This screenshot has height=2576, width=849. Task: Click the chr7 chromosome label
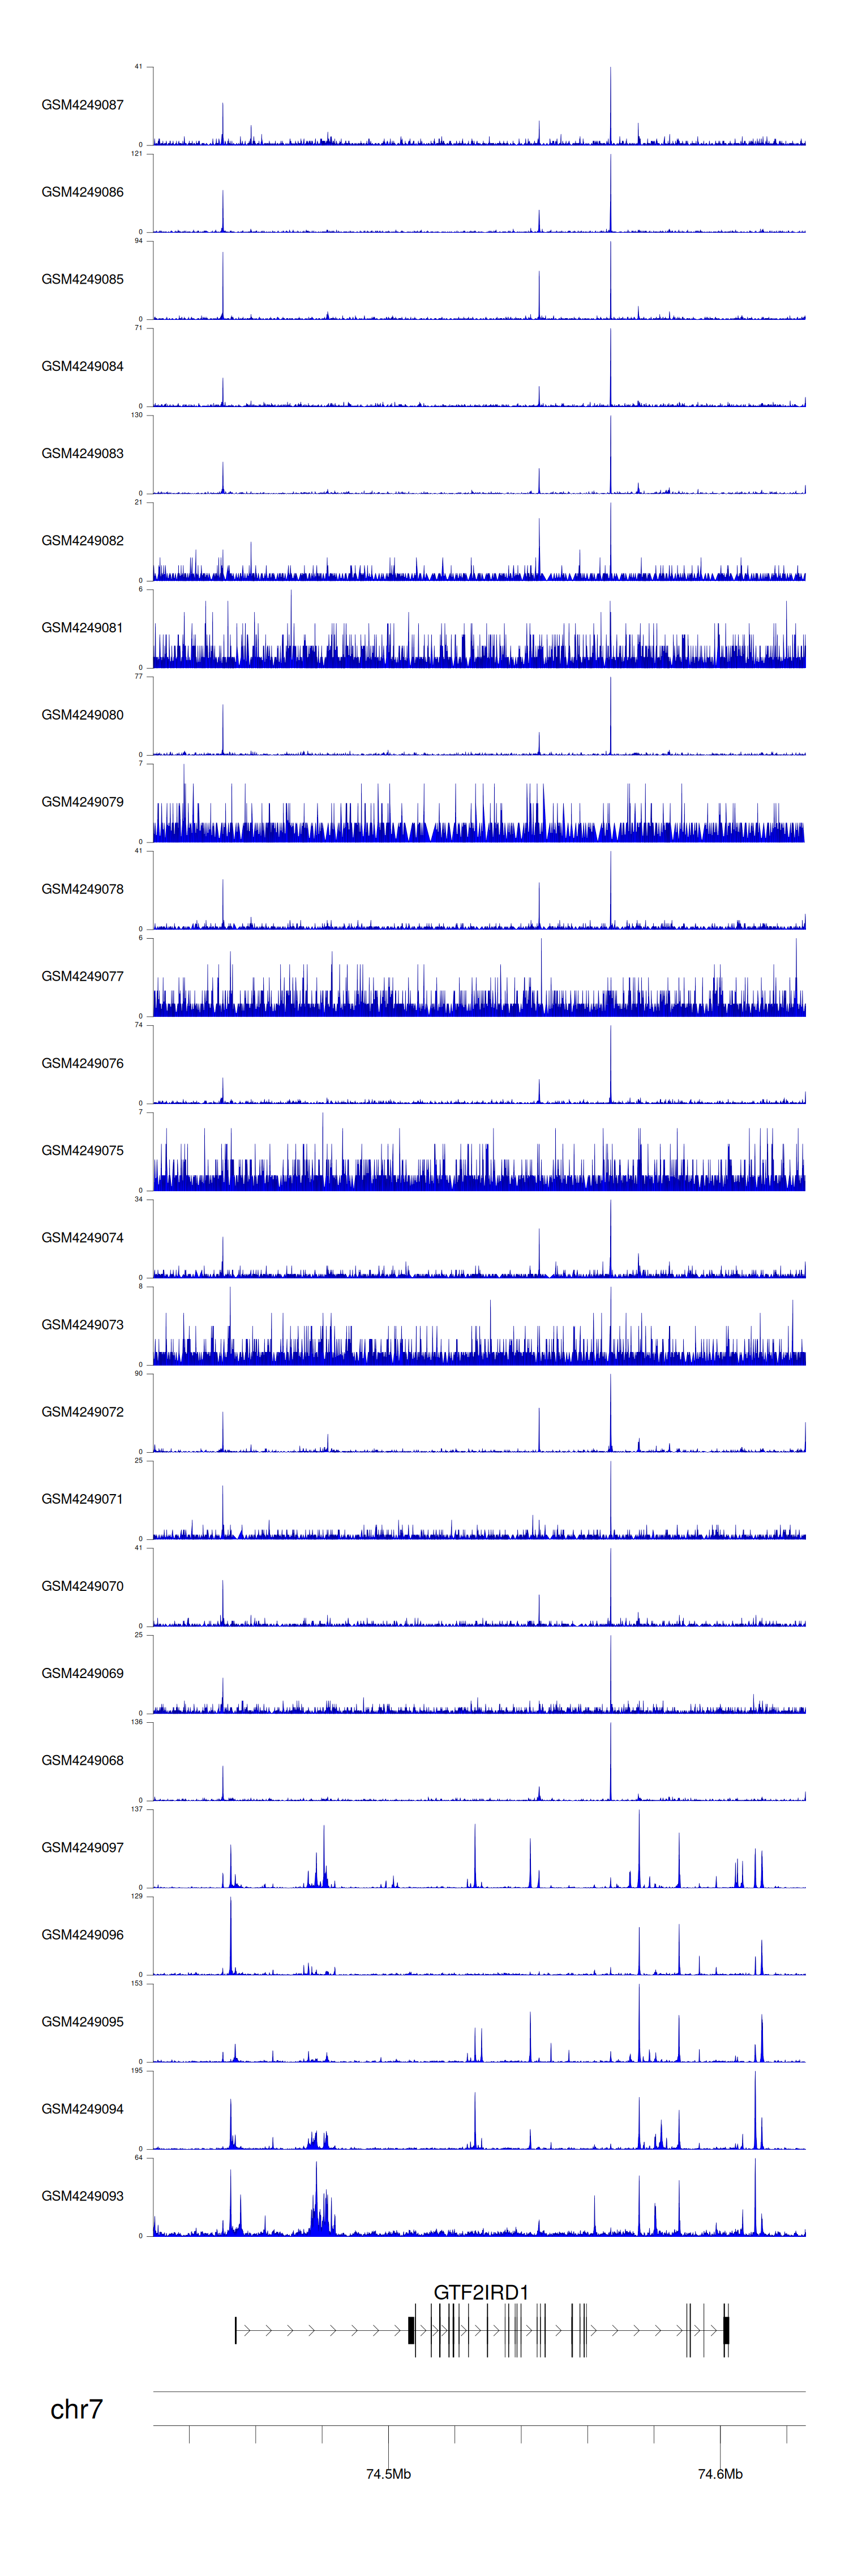[x=76, y=2410]
